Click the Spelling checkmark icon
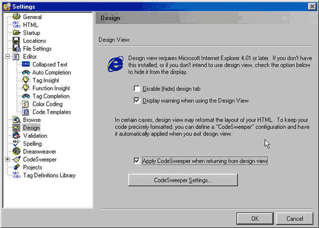Screen dimensions: 319x228 point(16,144)
